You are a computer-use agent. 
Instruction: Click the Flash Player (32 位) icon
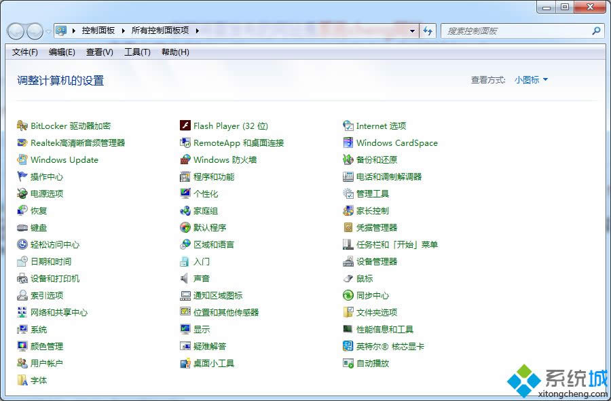[185, 126]
